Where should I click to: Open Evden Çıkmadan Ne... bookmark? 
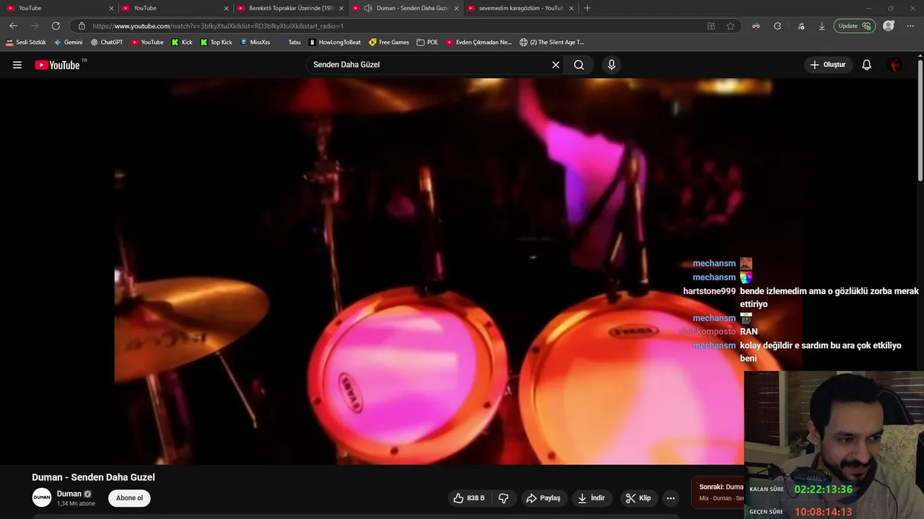click(479, 43)
